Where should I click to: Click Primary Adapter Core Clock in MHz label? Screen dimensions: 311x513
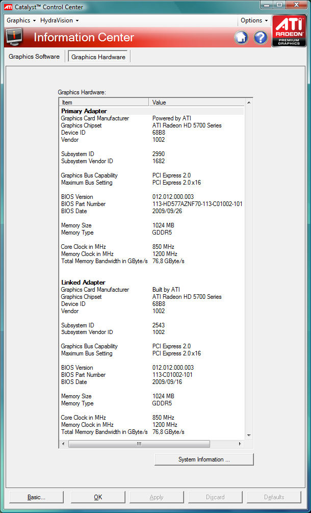click(x=84, y=247)
